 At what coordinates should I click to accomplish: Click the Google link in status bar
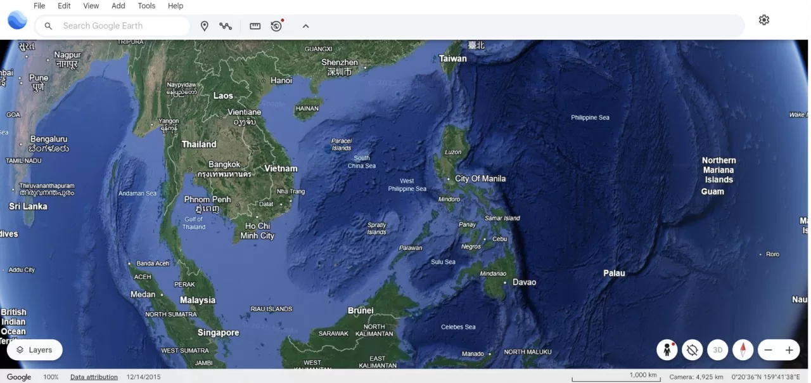19,376
